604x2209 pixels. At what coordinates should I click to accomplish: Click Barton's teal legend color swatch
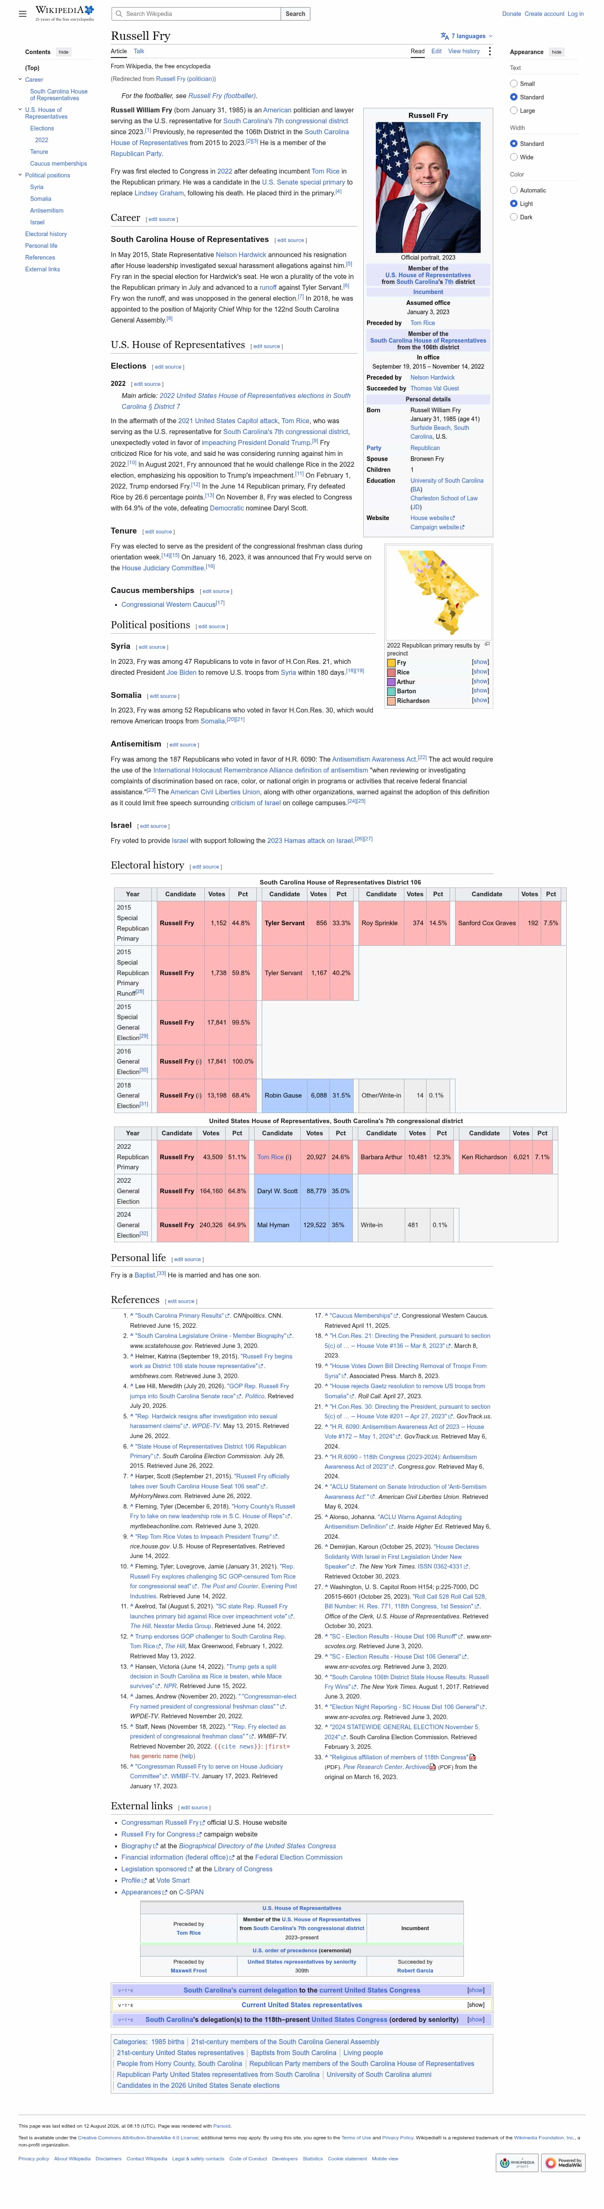click(391, 691)
